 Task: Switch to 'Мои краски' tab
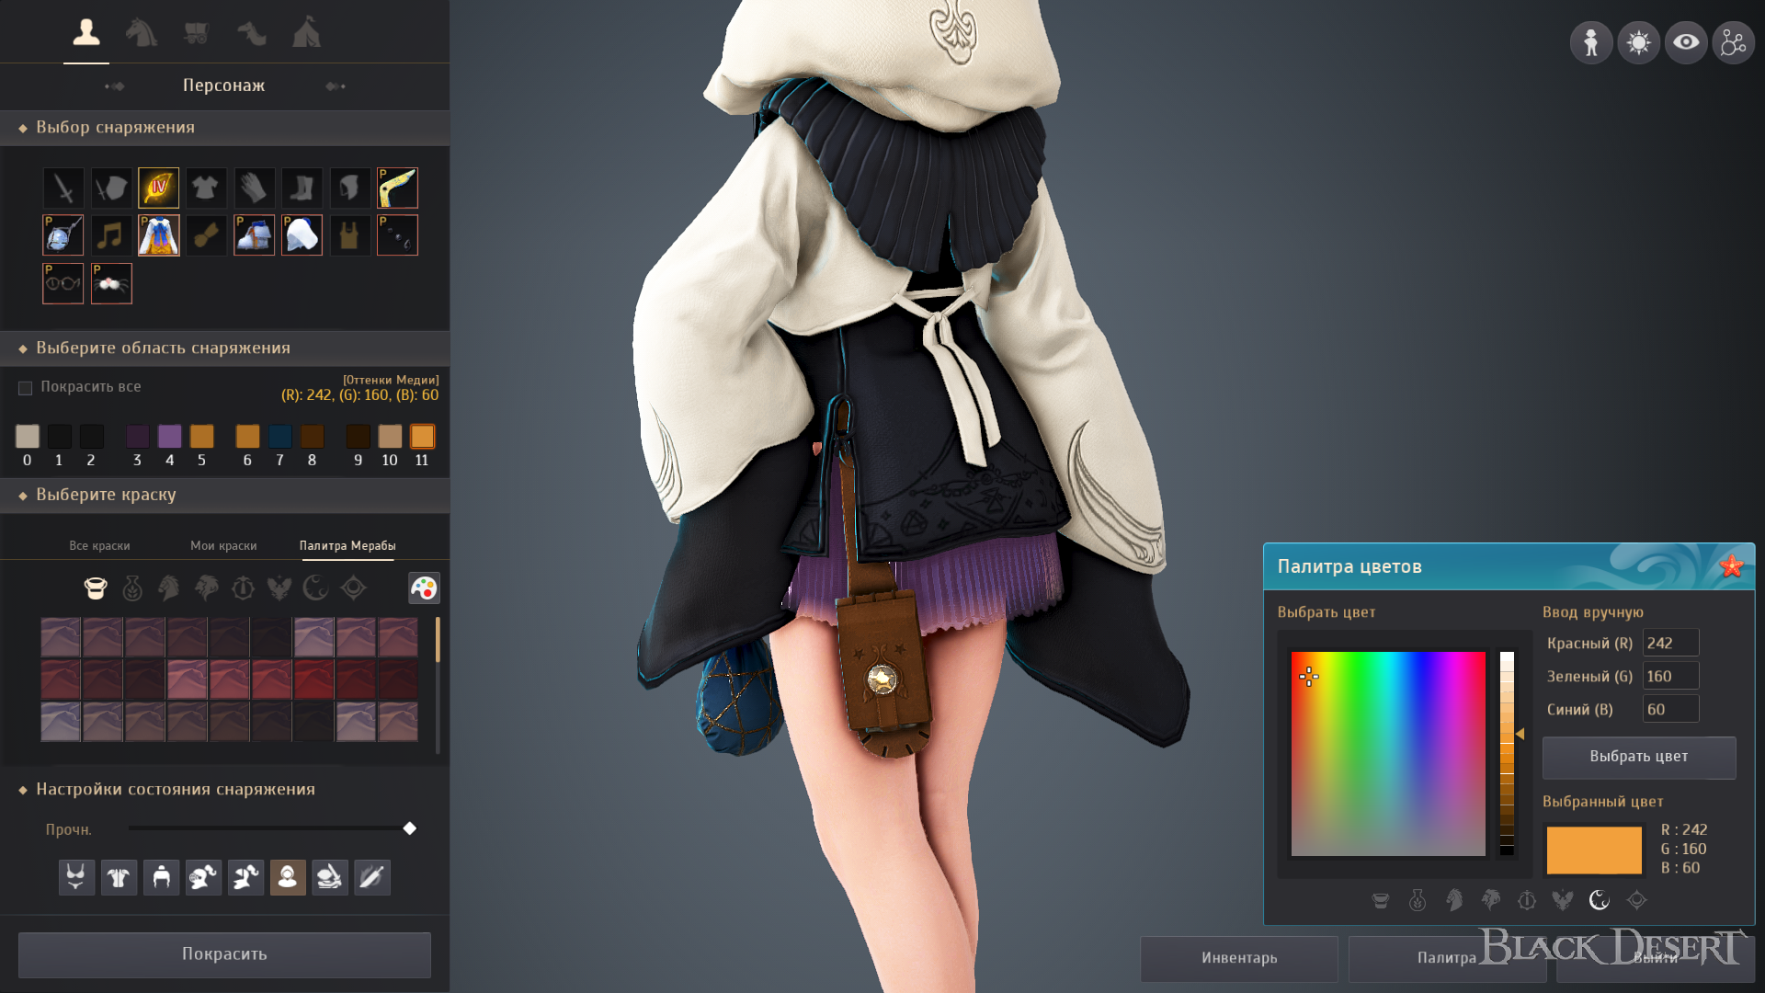click(x=223, y=546)
